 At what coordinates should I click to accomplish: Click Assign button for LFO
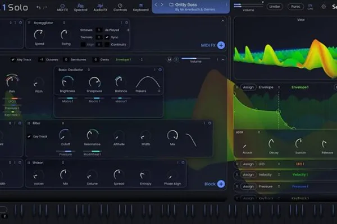tap(248, 164)
